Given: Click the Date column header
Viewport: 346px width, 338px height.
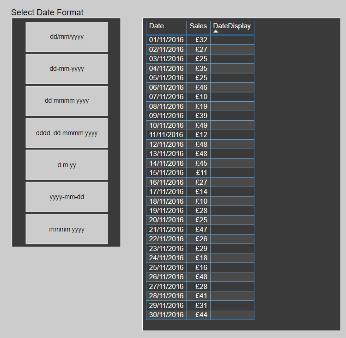Looking at the screenshot, I should (x=157, y=26).
